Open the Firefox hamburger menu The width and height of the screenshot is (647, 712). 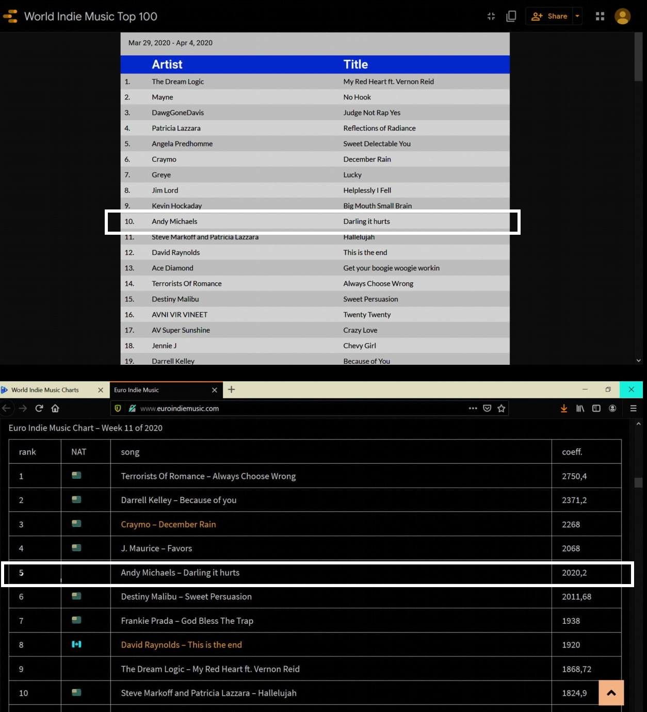point(633,408)
